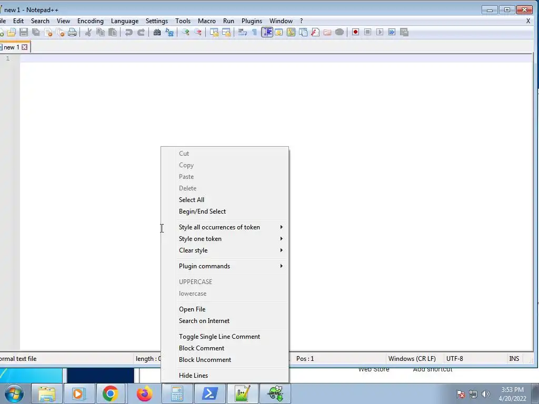Viewport: 539px width, 404px height.
Task: Expand Style all occurrences of token submenu
Action: click(x=224, y=227)
